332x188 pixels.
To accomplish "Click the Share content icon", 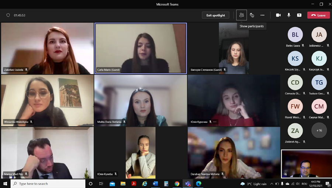I will point(299,15).
